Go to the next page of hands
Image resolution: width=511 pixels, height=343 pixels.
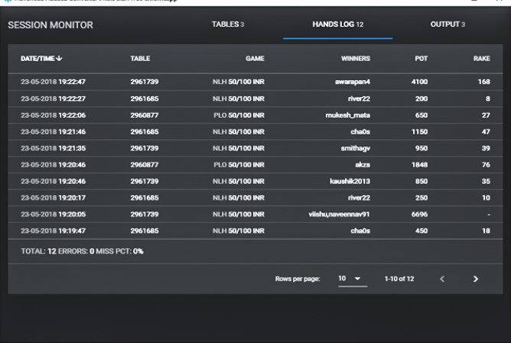pos(476,279)
